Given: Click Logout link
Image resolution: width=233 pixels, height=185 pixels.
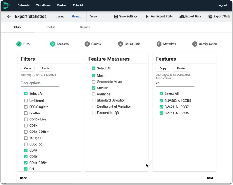Looking at the screenshot, I should pyautogui.click(x=222, y=5).
